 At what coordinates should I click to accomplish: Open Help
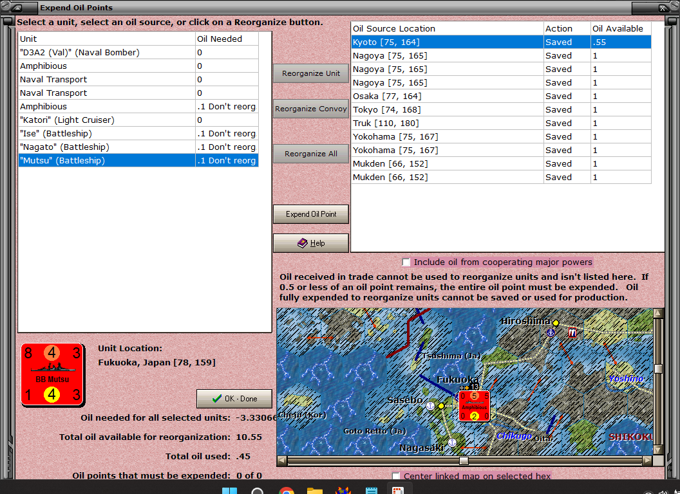[311, 243]
